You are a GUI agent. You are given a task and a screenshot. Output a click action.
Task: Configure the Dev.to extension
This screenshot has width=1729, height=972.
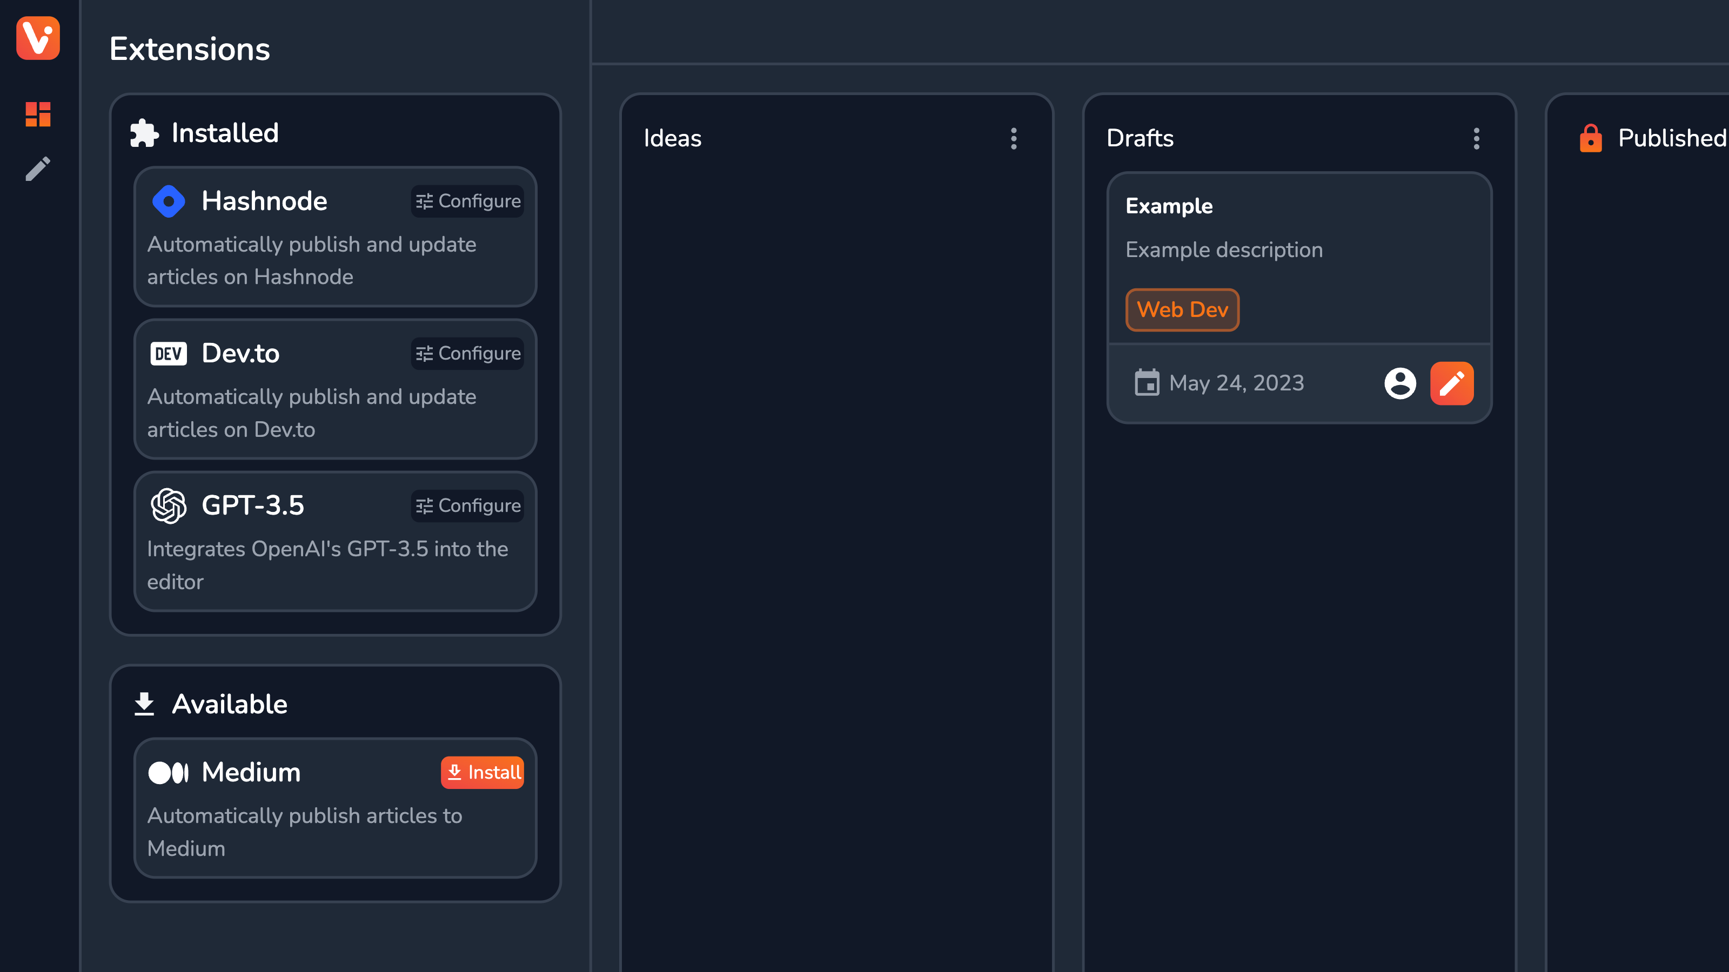click(x=468, y=354)
